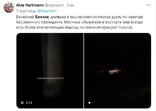156x111 pixels.
Task: Click the У відповідь reply label
Action: (x=26, y=11)
